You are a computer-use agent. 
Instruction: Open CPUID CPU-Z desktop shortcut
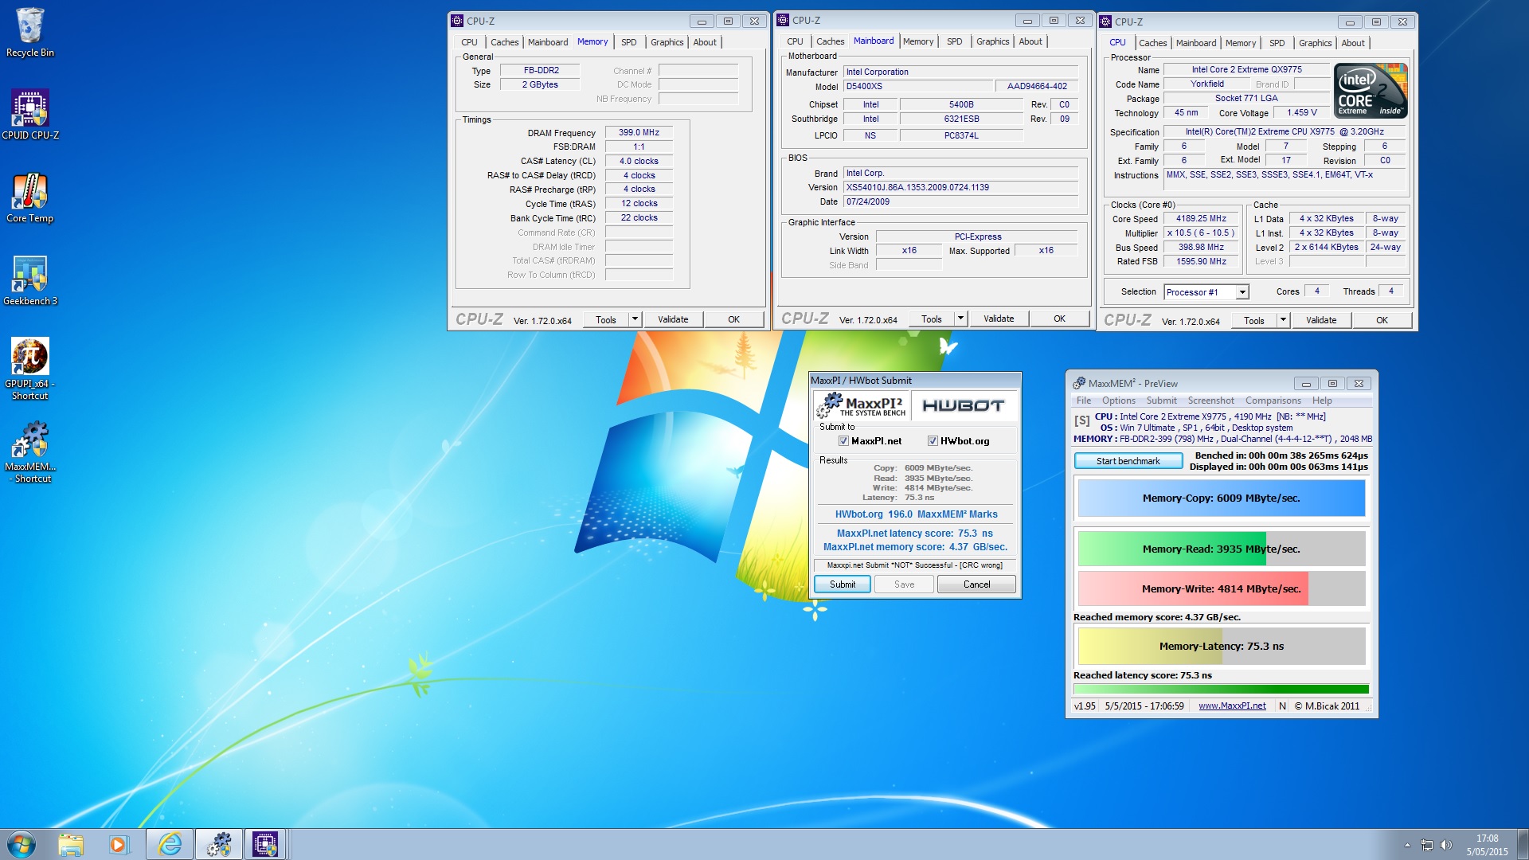click(30, 115)
